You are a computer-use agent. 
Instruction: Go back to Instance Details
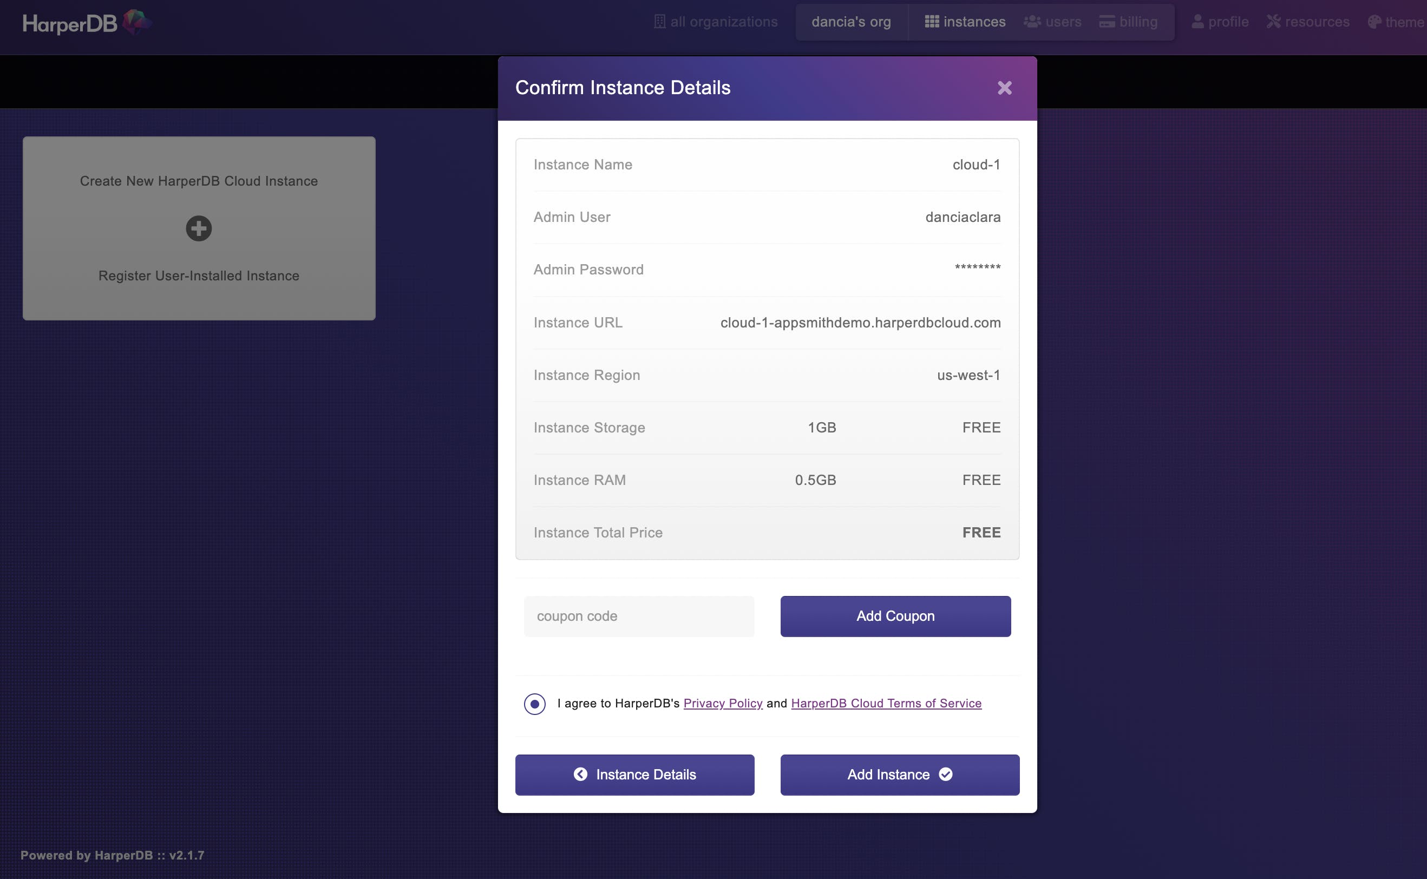[635, 775]
